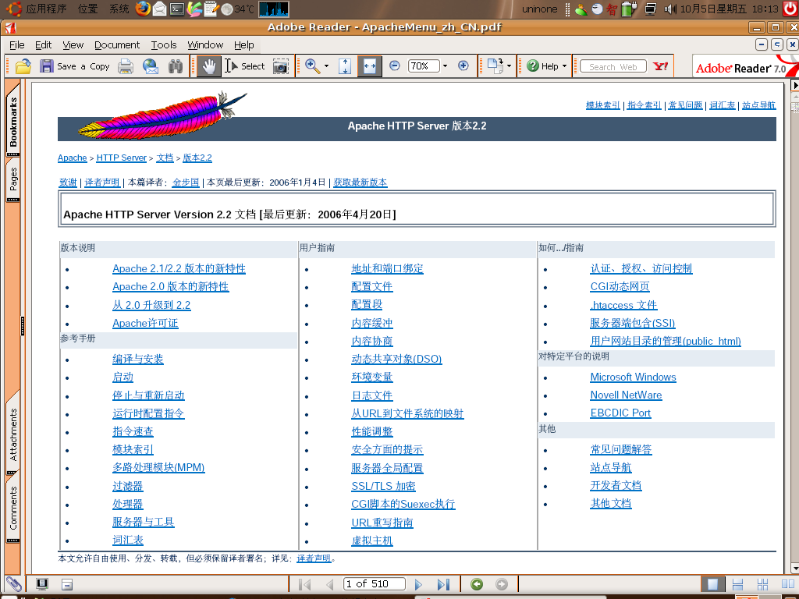The height and width of the screenshot is (599, 799).
Task: Activate the Select text tool
Action: pyautogui.click(x=245, y=66)
